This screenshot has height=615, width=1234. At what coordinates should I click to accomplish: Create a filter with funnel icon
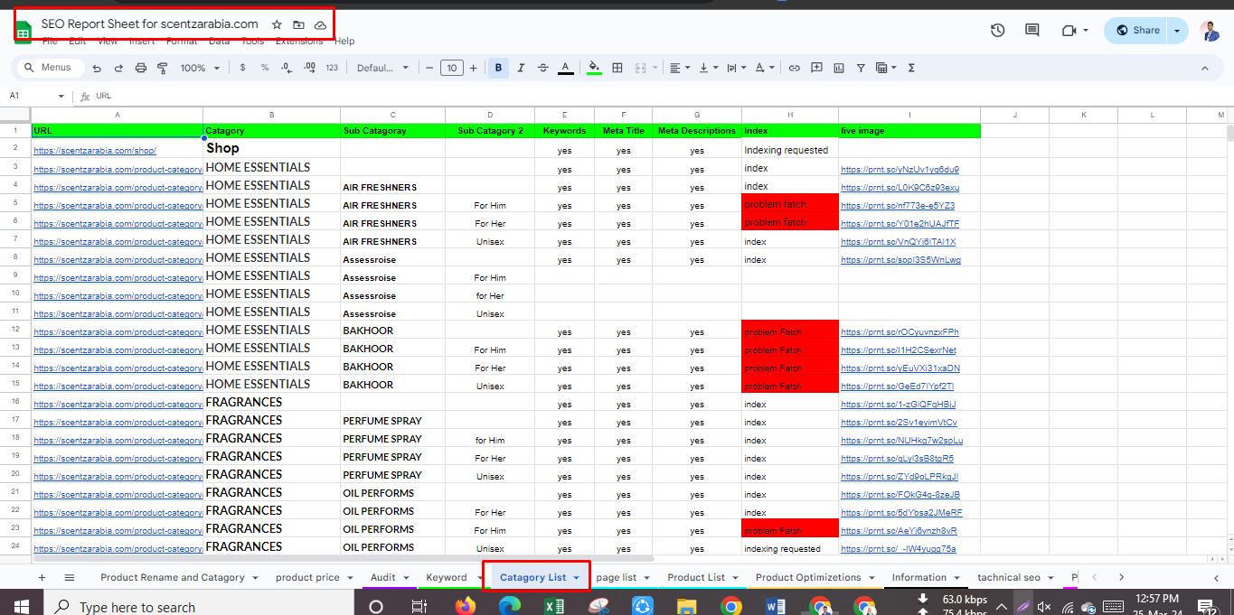[x=860, y=68]
